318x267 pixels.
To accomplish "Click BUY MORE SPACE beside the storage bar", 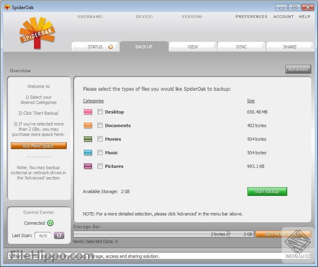I will coord(283,234).
